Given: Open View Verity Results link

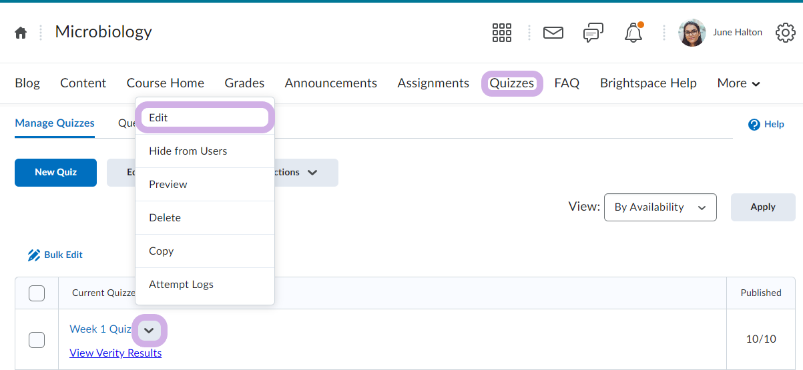Looking at the screenshot, I should pyautogui.click(x=115, y=353).
